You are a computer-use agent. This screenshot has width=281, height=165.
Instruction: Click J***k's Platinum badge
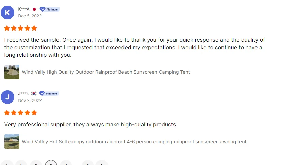pyautogui.click(x=49, y=93)
